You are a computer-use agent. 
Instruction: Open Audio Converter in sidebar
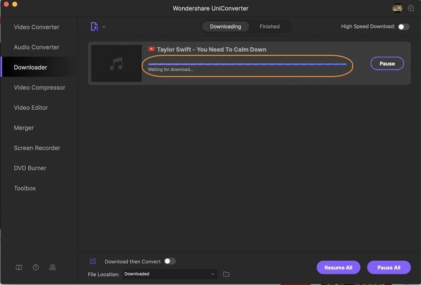tap(37, 47)
